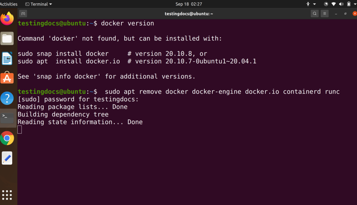Open the Files application from the dock
The image size is (357, 205).
7,38
